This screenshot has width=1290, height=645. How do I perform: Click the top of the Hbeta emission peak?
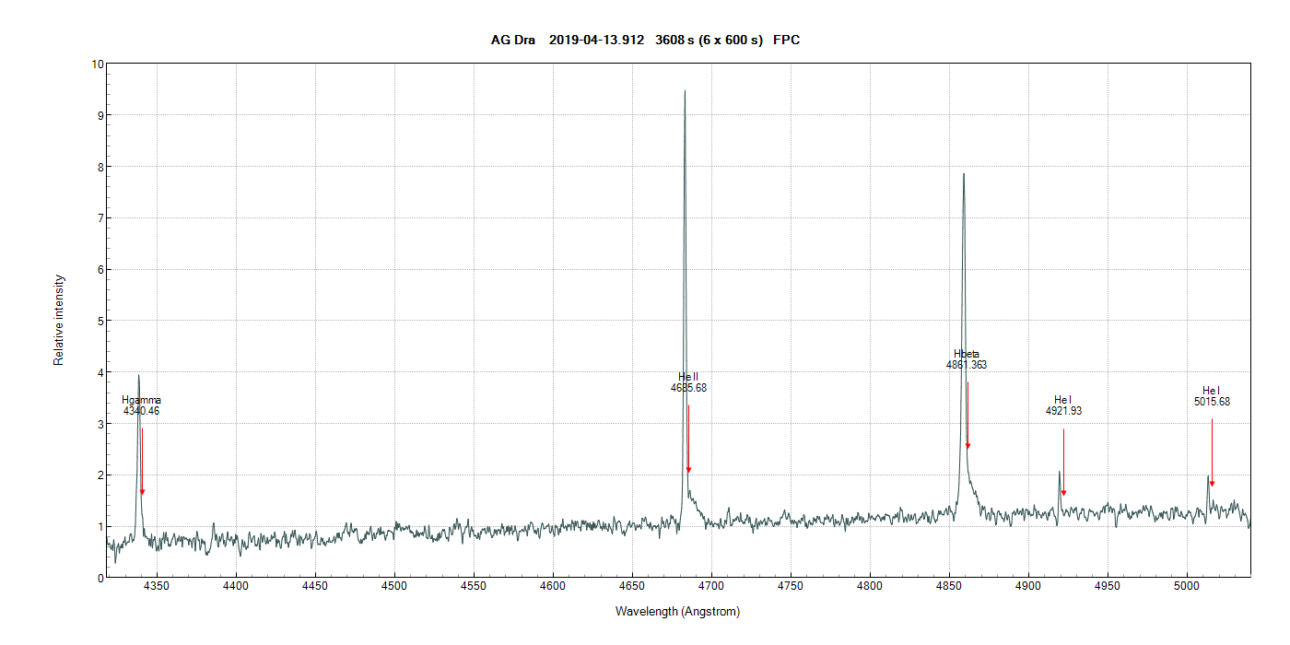(964, 174)
